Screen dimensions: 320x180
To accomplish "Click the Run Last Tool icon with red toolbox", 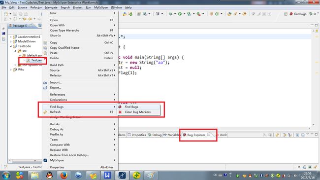I will [198, 14].
